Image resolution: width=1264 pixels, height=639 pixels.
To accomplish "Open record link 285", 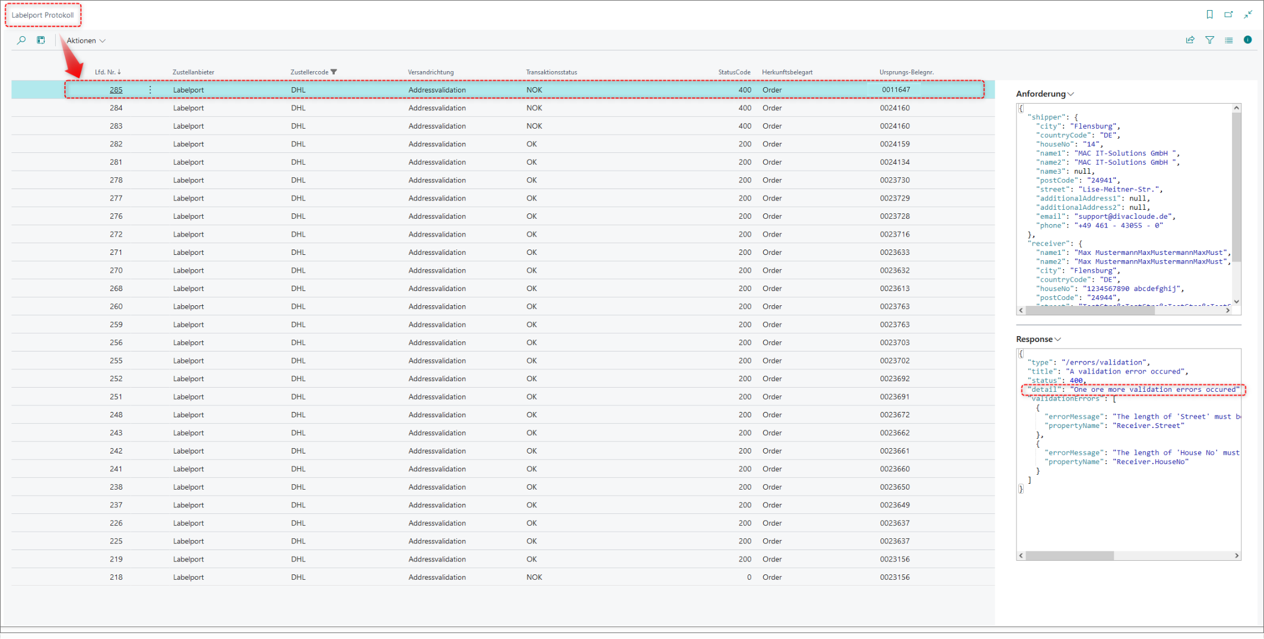I will (116, 90).
